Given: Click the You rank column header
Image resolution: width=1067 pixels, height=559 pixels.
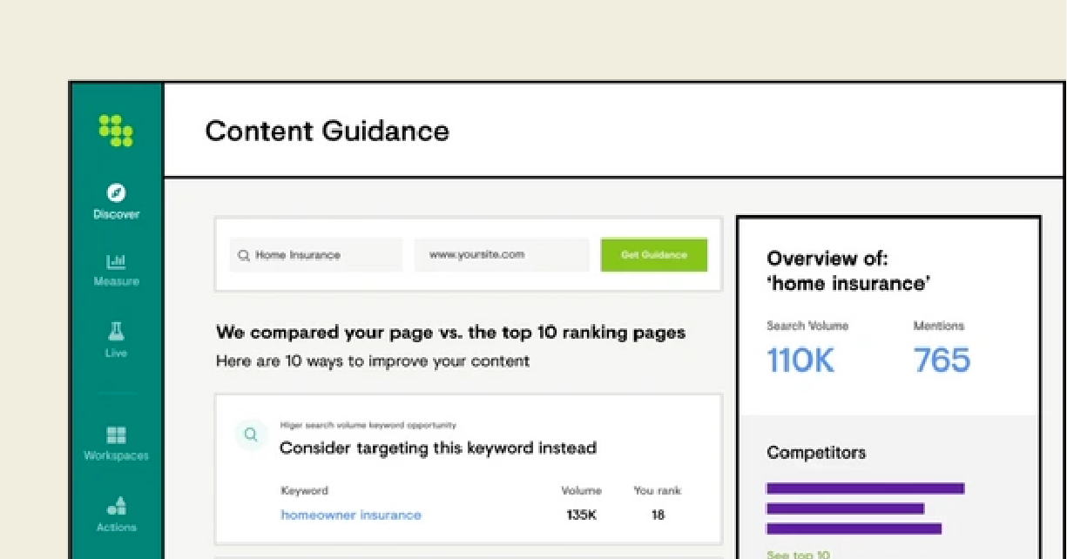Looking at the screenshot, I should click(658, 491).
